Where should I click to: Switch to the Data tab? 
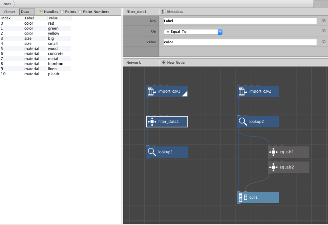[27, 12]
